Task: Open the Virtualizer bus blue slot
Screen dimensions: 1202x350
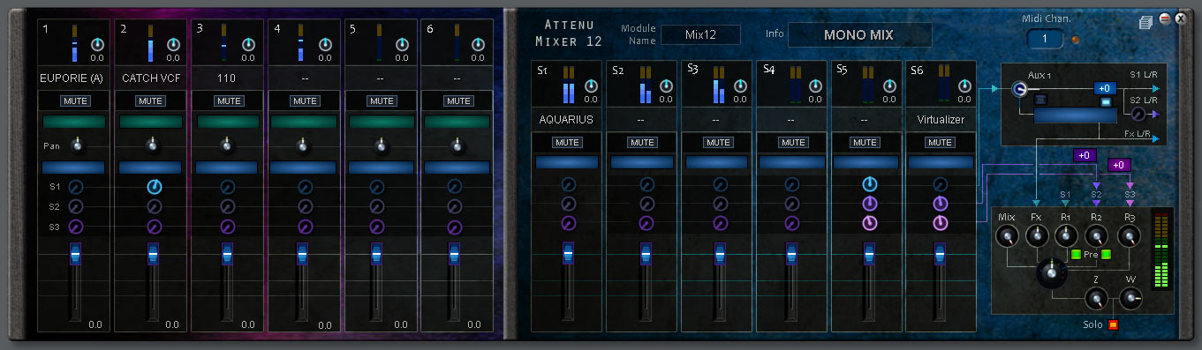Action: [941, 162]
